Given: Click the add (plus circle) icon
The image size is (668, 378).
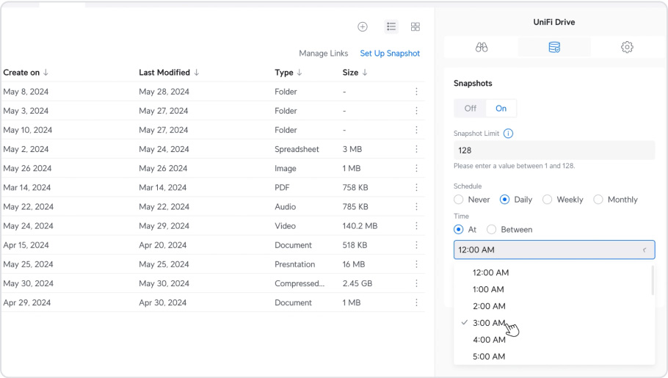Looking at the screenshot, I should [363, 27].
